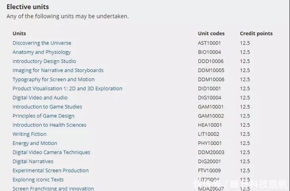The height and width of the screenshot is (191, 290).
Task: Open the Writing Fiction unit
Action: [x=29, y=134]
